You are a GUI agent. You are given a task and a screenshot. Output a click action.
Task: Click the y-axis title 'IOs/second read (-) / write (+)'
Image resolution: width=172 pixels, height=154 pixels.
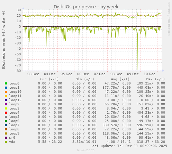click(3, 40)
